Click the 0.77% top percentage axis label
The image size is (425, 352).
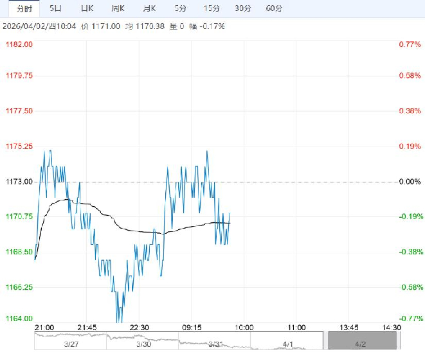click(x=409, y=44)
